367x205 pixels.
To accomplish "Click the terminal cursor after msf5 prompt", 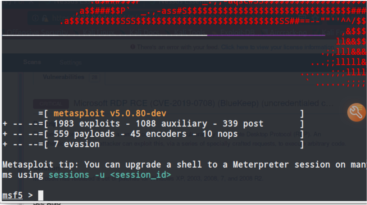I will click(x=41, y=195).
